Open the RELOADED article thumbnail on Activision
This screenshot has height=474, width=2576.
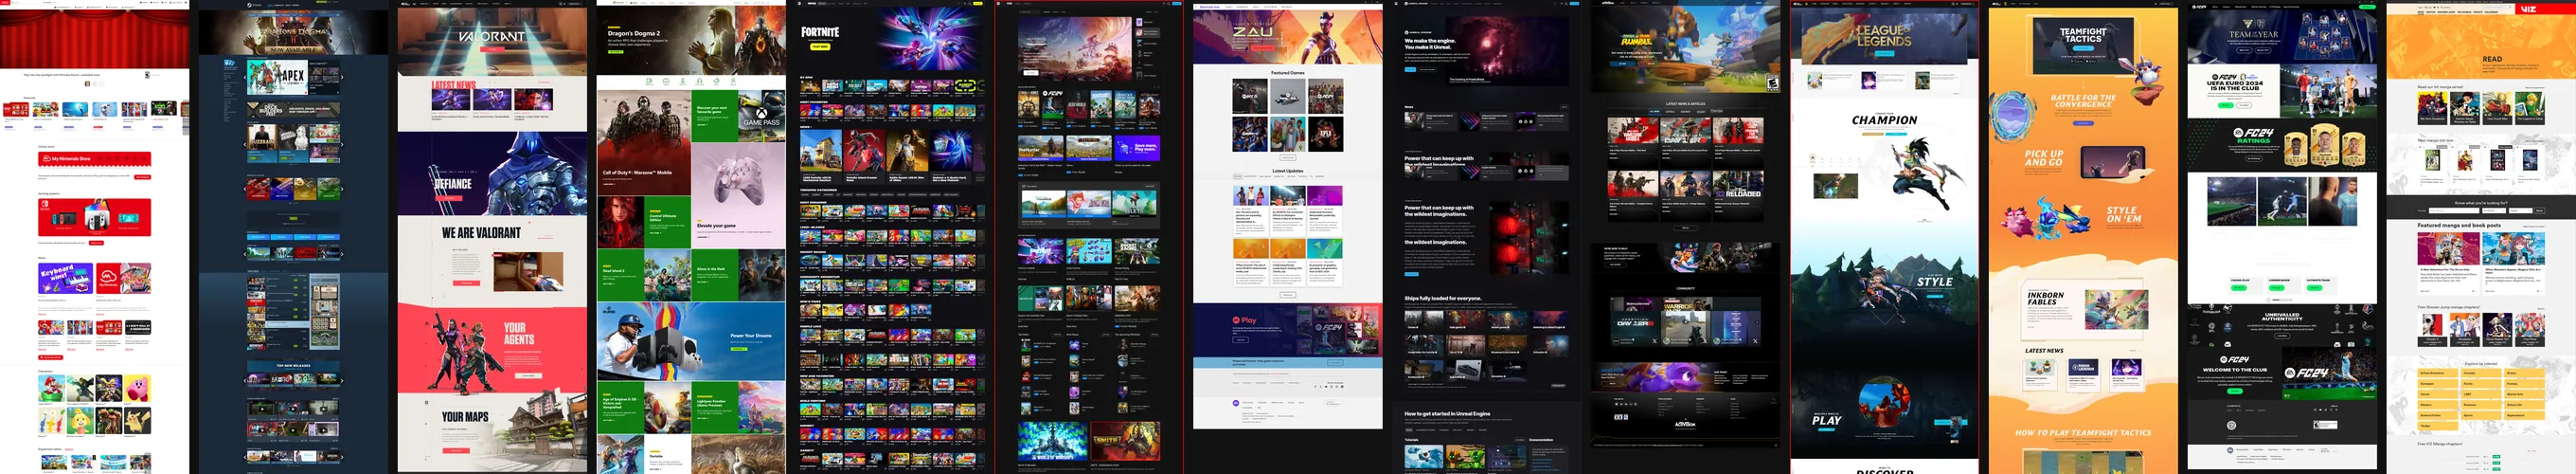1738,185
